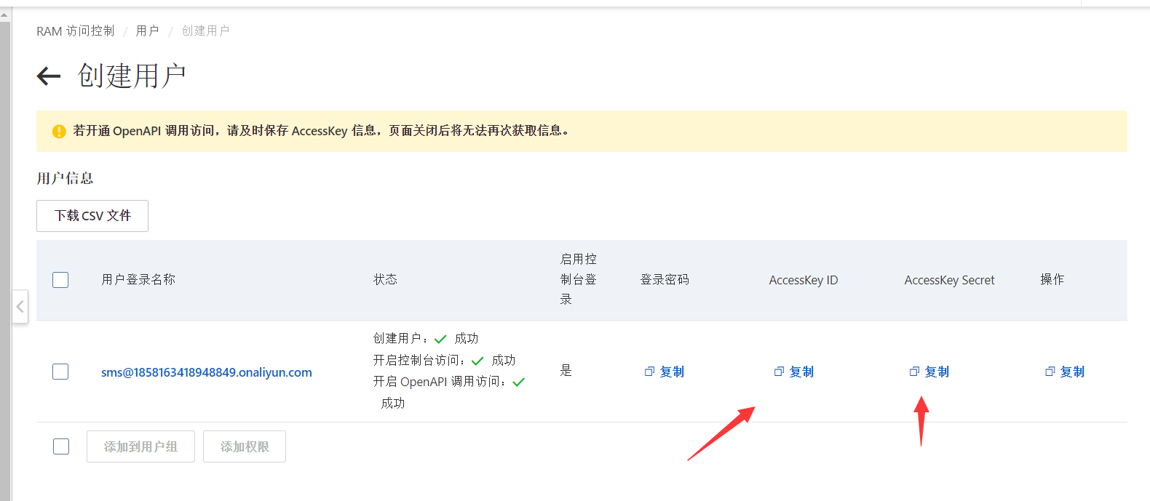
Task: Copy the login password (登录密码)
Action: point(665,372)
